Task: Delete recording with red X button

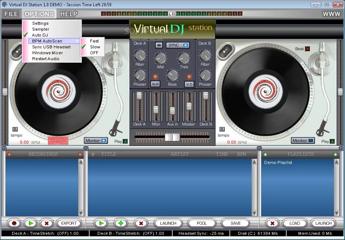Action: tap(46, 223)
